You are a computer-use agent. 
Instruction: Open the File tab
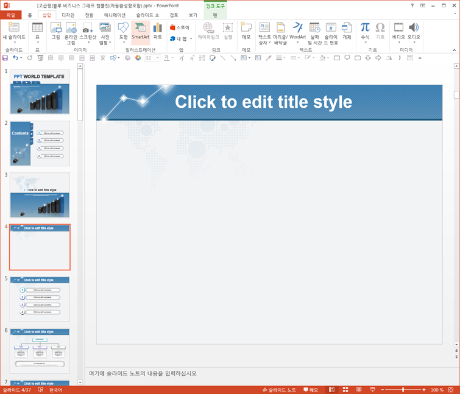(11, 15)
